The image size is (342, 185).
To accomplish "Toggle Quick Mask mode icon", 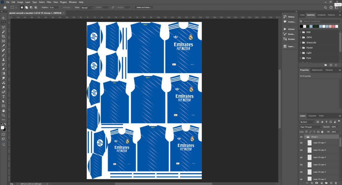I will pyautogui.click(x=3, y=134).
